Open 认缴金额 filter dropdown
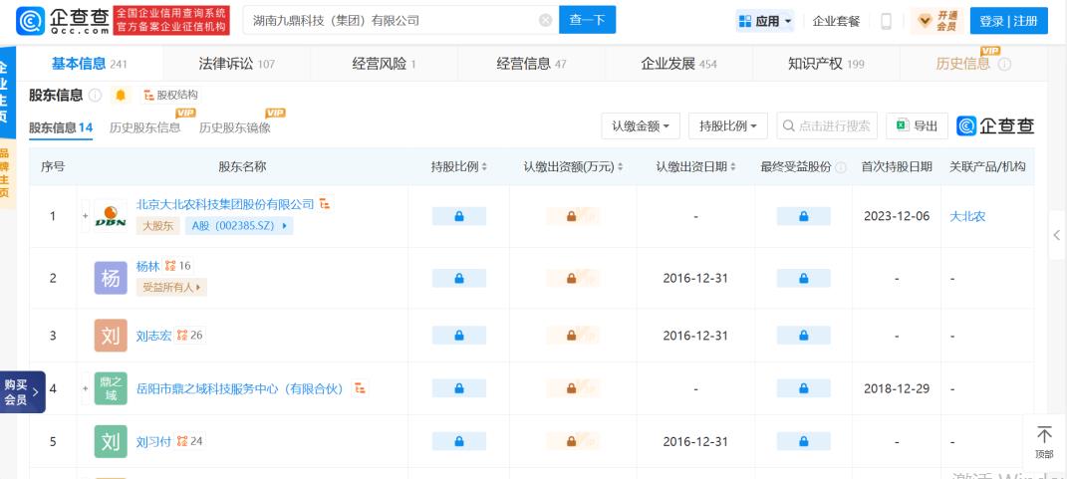Image resolution: width=1067 pixels, height=479 pixels. point(641,125)
